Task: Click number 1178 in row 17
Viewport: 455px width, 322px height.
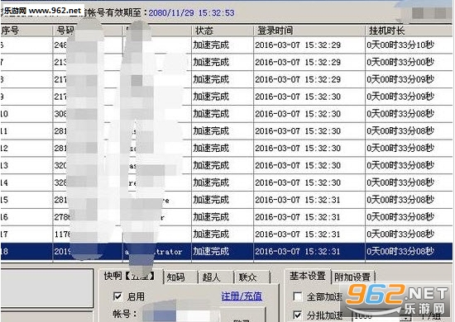Action: pos(62,234)
